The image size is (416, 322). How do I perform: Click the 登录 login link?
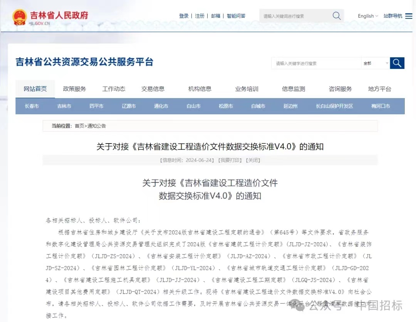(x=184, y=16)
